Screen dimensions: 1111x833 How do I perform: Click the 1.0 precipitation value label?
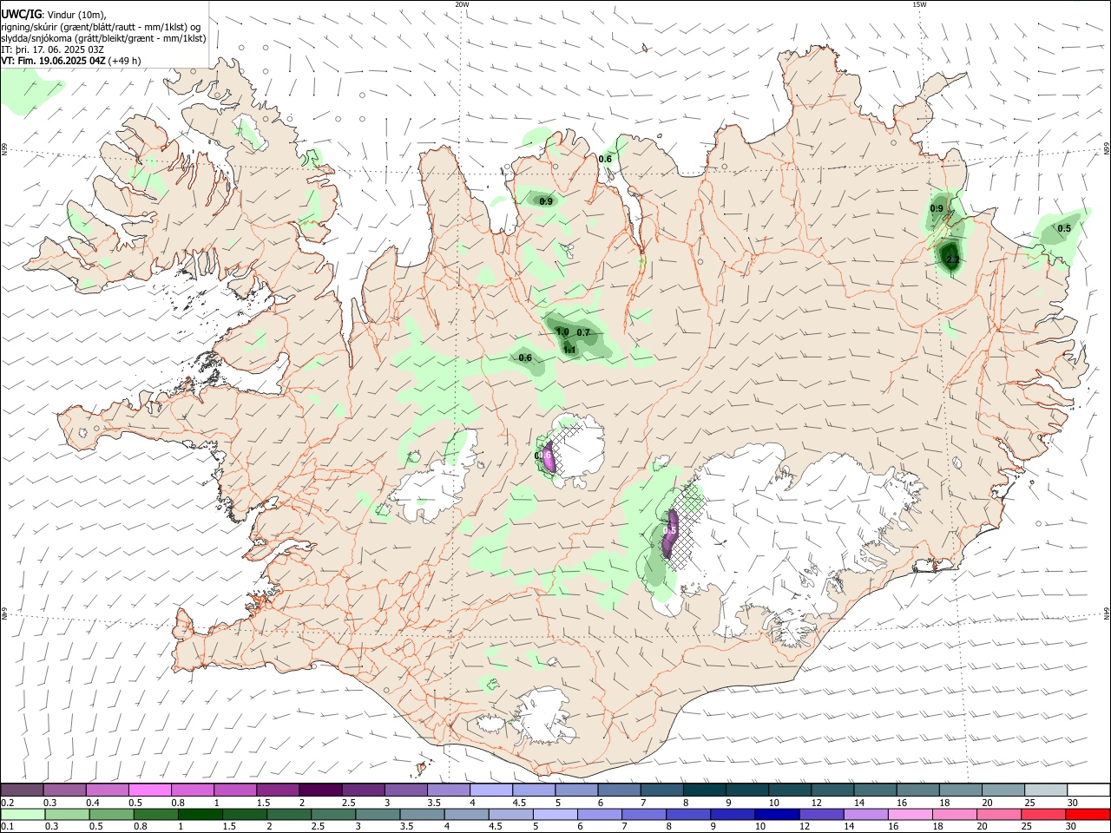(562, 331)
